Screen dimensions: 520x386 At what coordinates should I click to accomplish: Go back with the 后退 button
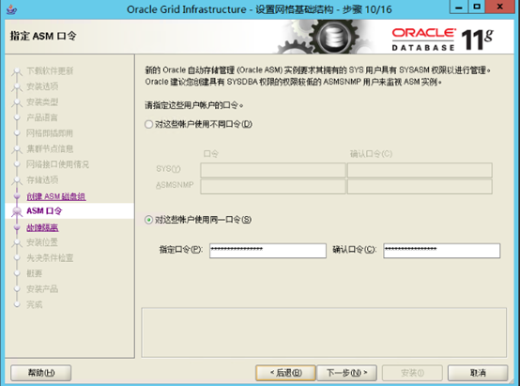point(285,373)
